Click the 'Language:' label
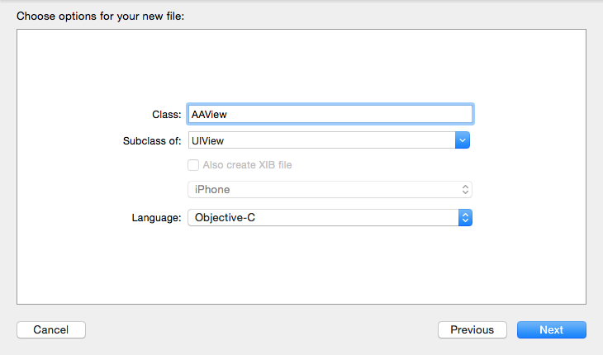This screenshot has width=603, height=355. point(156,217)
